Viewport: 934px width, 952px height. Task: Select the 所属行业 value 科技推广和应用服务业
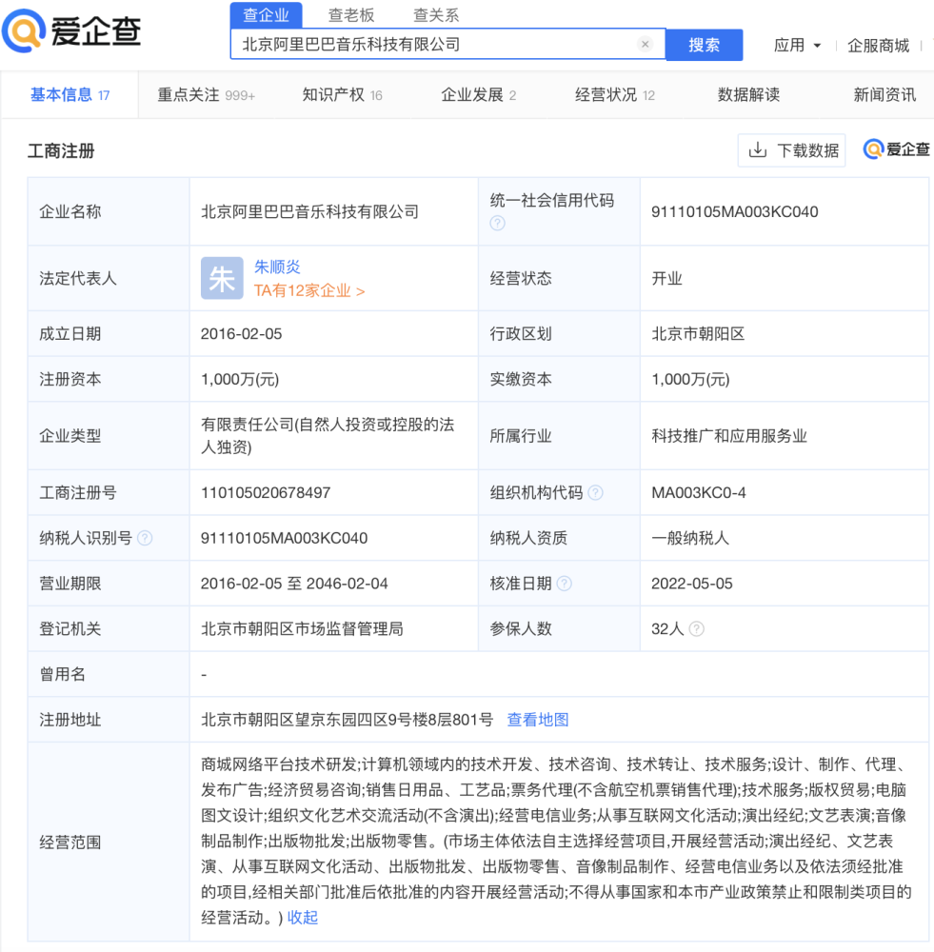pyautogui.click(x=728, y=436)
